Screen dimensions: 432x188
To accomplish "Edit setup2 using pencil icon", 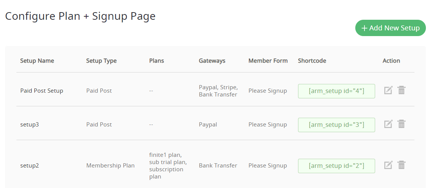I will pos(388,165).
